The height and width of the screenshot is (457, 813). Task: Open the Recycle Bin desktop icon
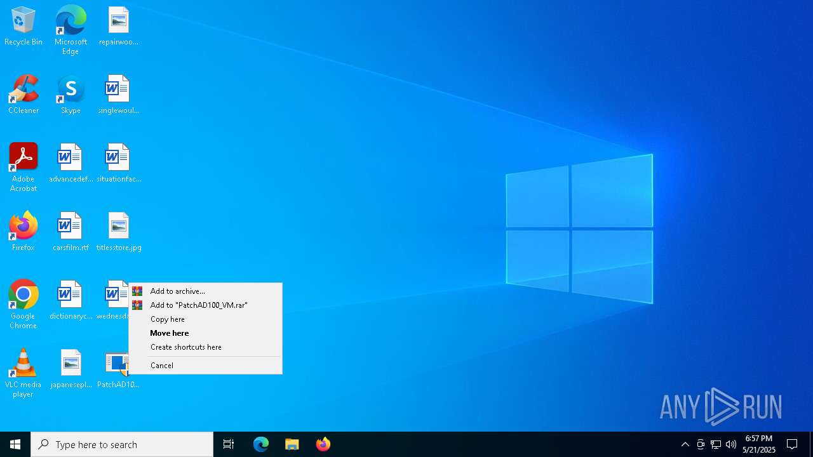point(24,27)
